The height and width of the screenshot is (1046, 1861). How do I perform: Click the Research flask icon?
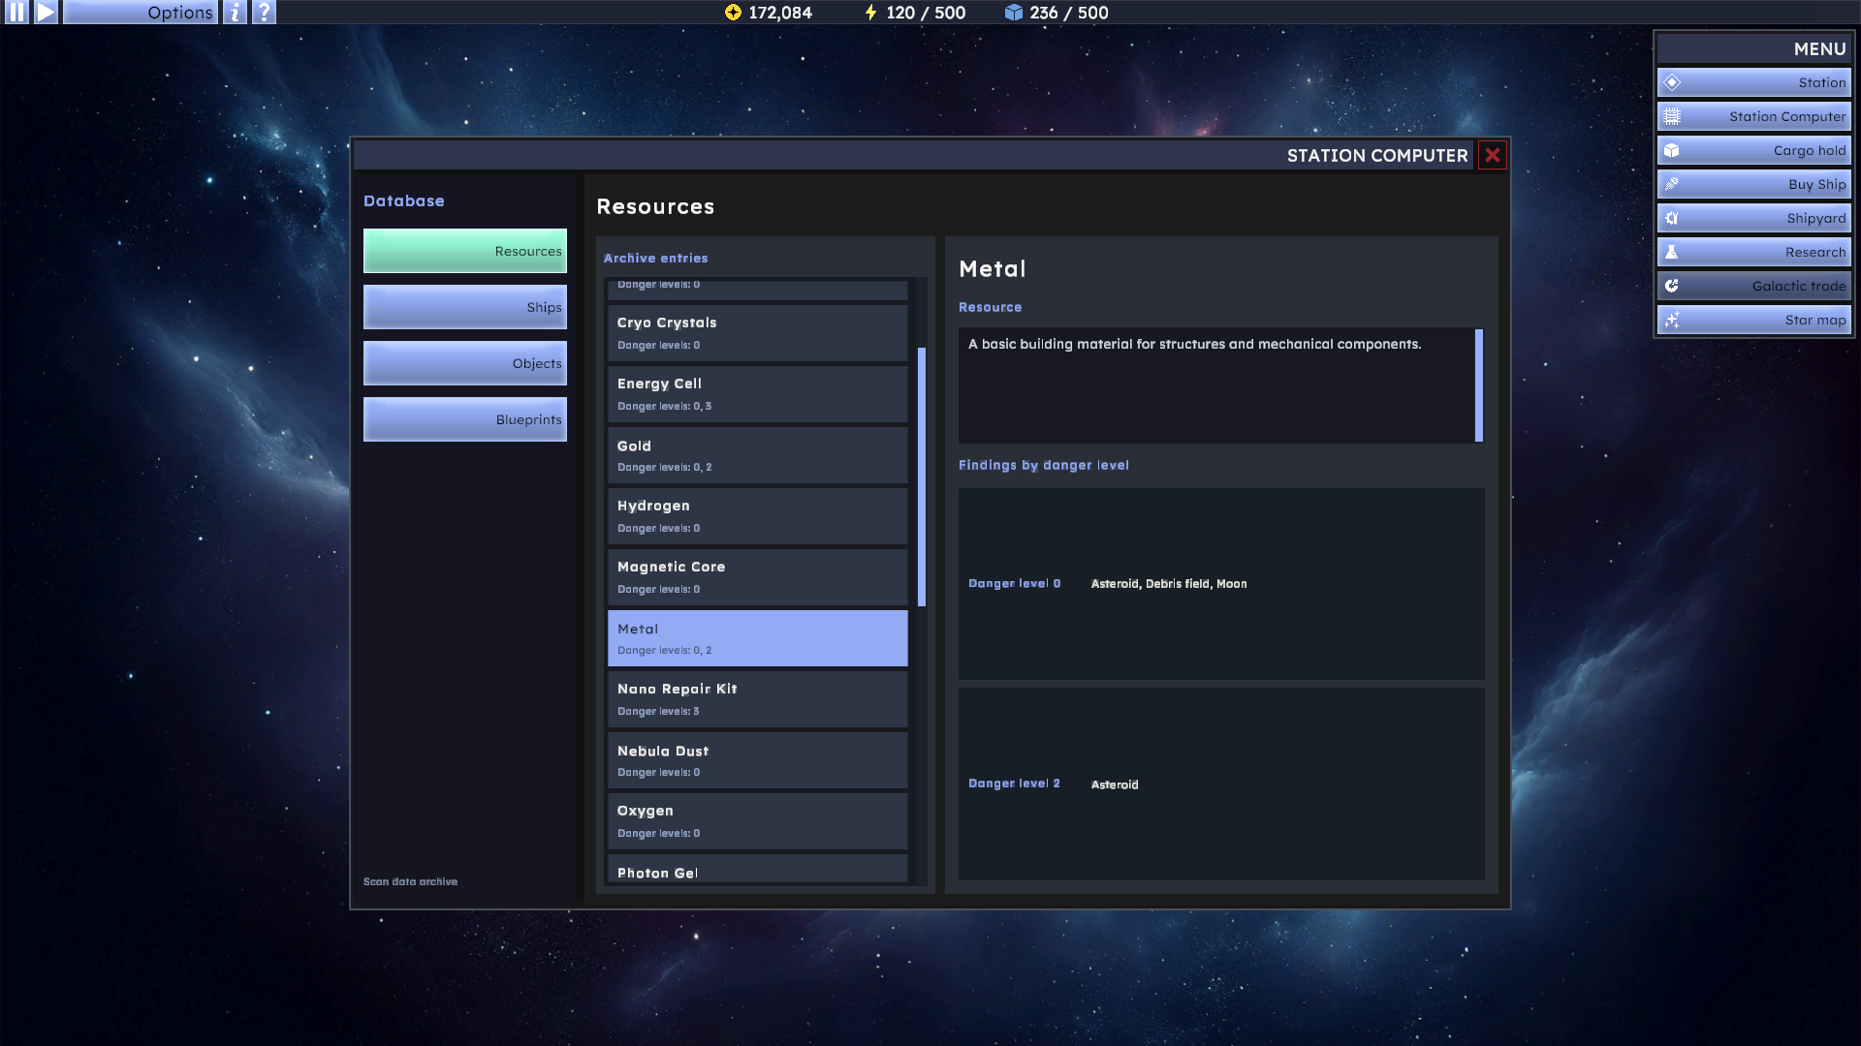coord(1672,252)
